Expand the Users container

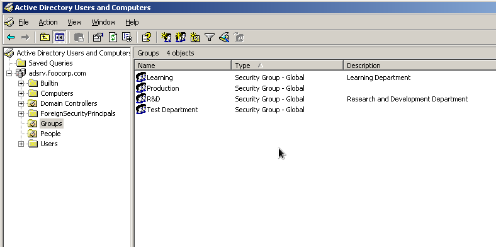click(21, 144)
